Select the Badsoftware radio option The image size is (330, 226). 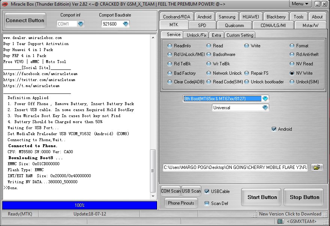pyautogui.click(x=208, y=54)
